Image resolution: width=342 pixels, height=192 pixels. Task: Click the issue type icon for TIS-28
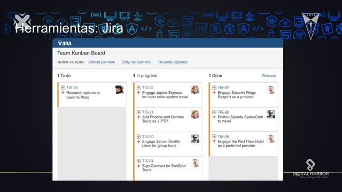(x=63, y=87)
